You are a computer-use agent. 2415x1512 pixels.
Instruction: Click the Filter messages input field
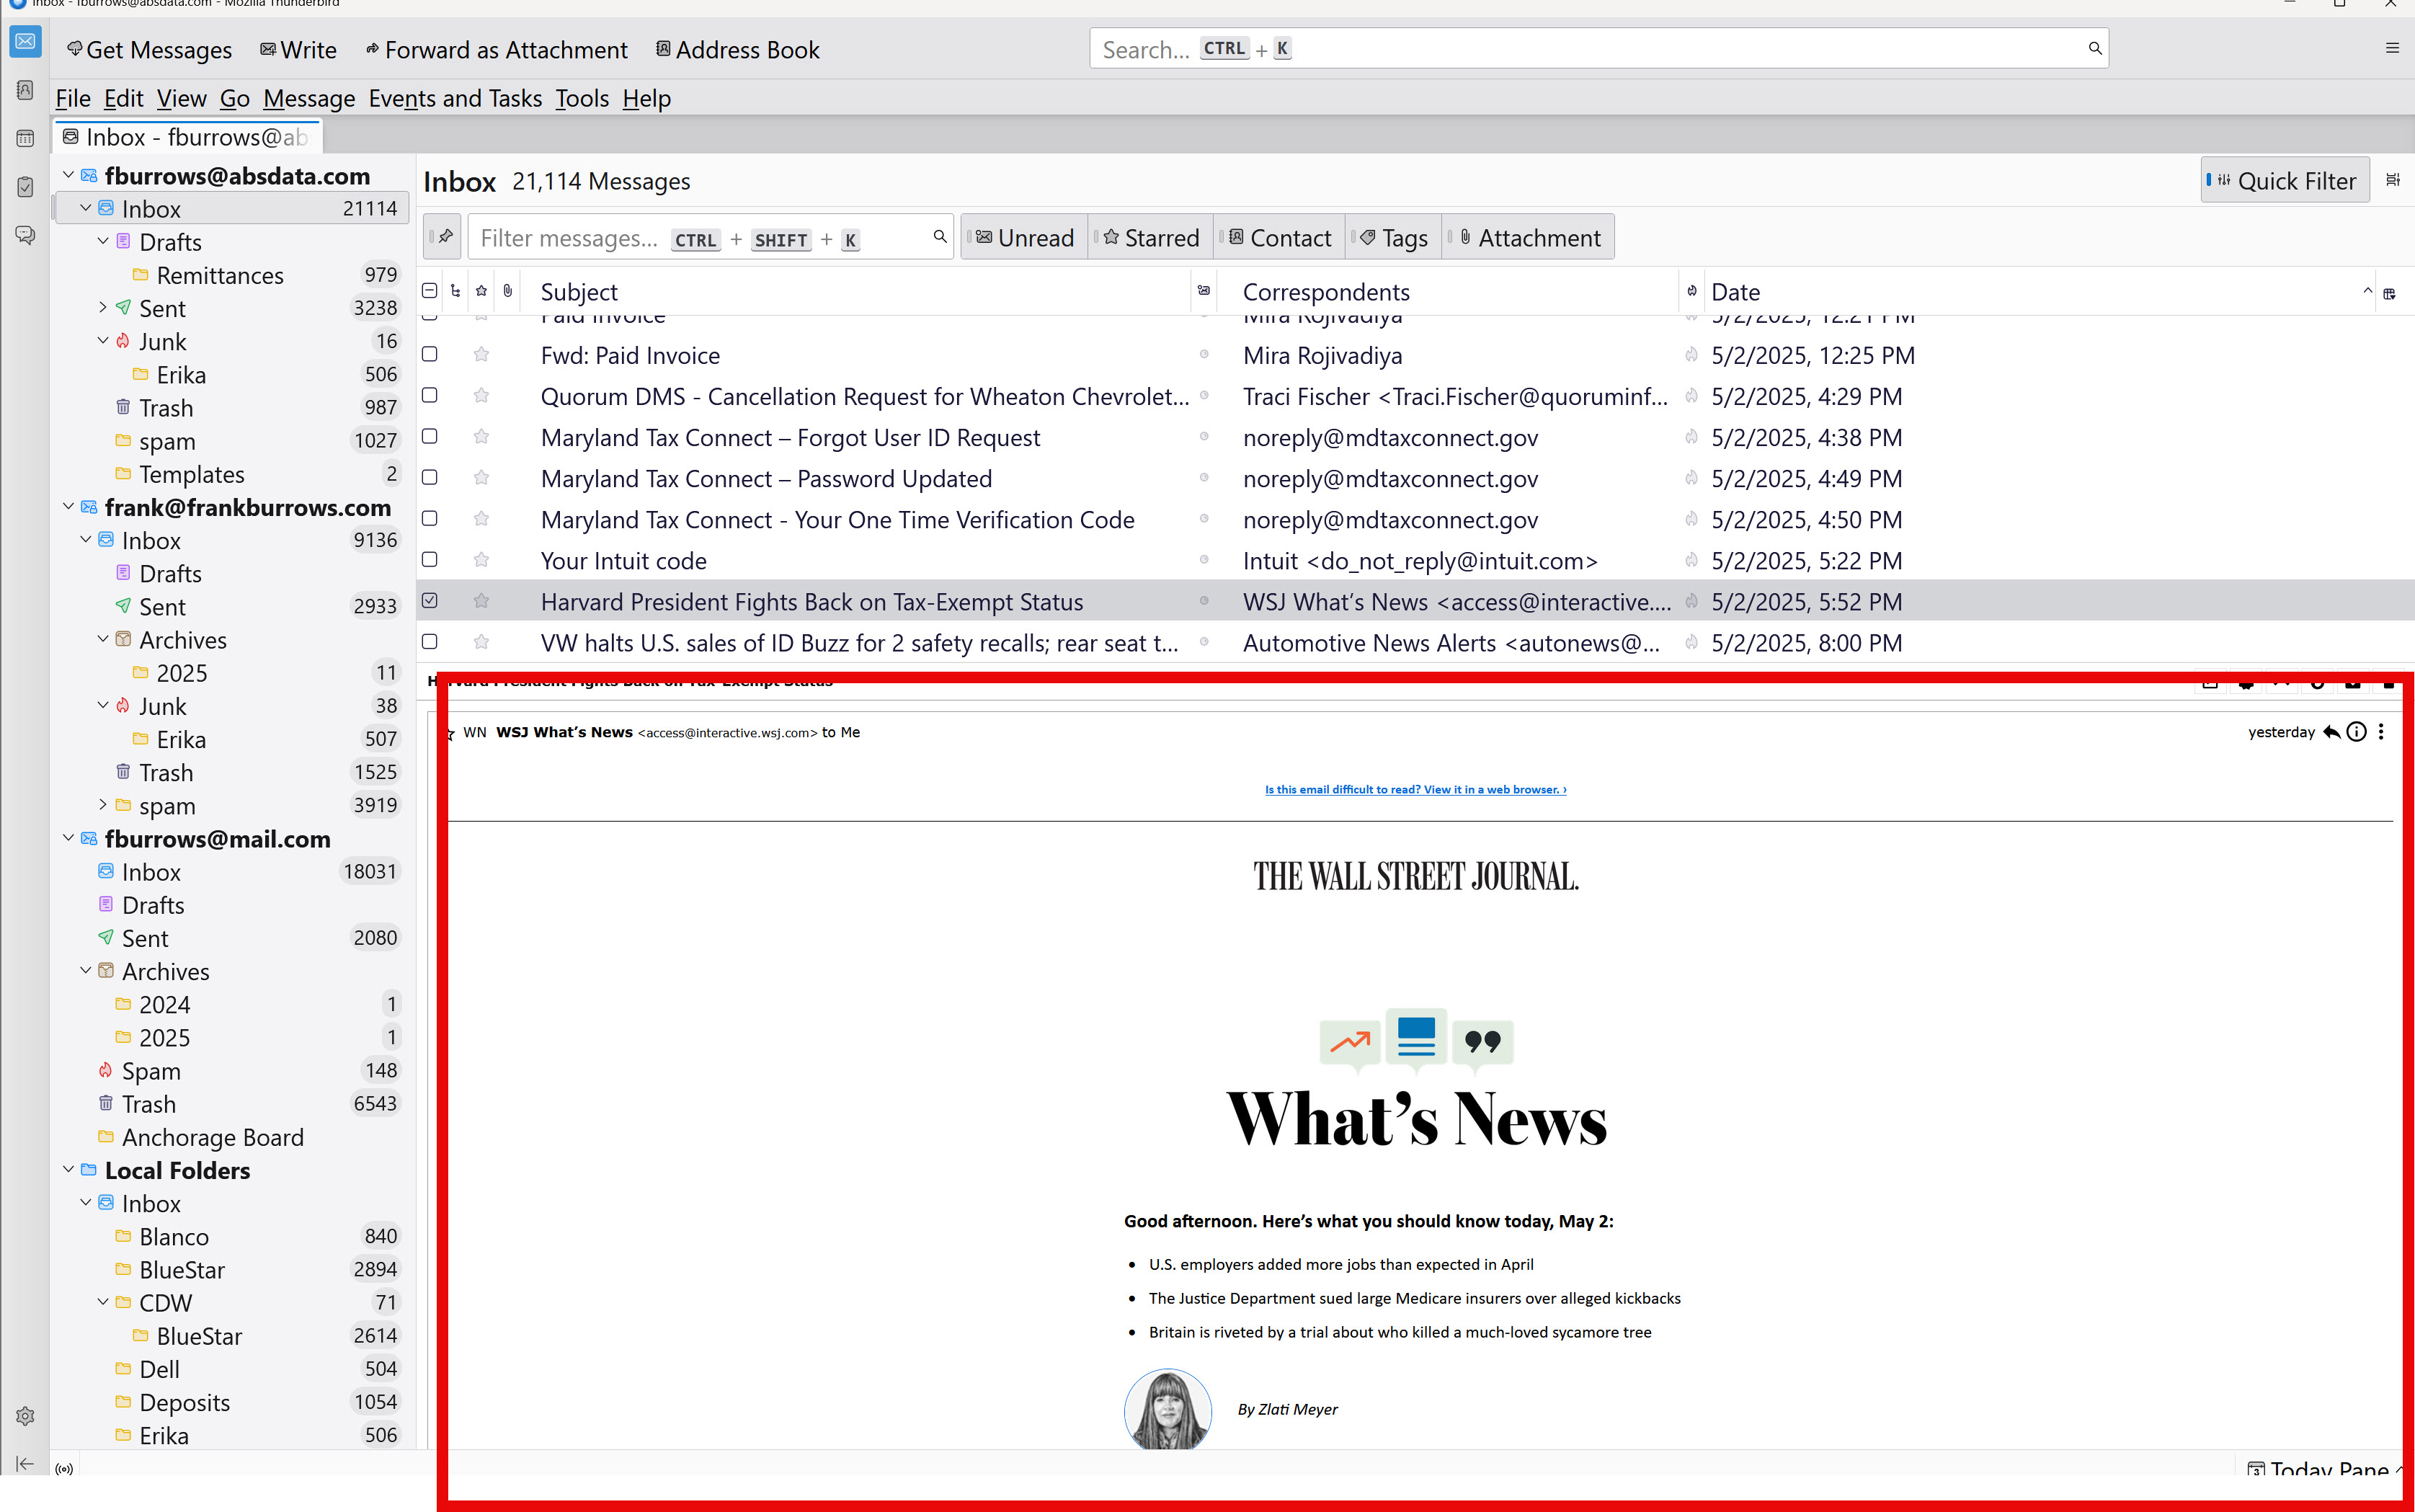pos(570,238)
